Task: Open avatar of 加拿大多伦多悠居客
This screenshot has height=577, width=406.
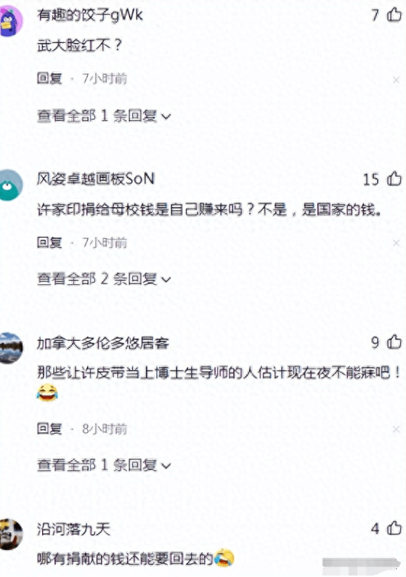Action: click(9, 348)
